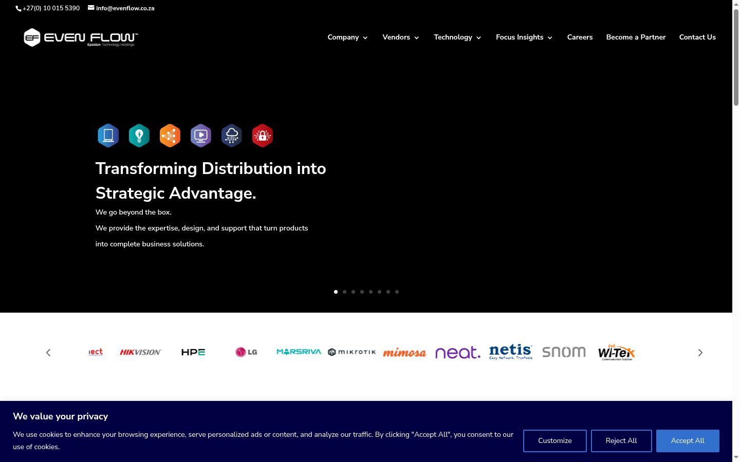Click the "into complete business solutions." line
This screenshot has width=740, height=462.
coord(150,244)
